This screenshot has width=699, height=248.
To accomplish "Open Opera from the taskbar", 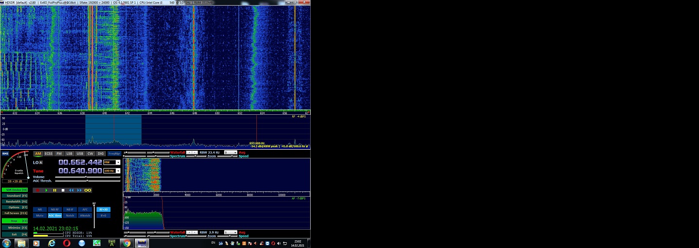I will (x=67, y=243).
